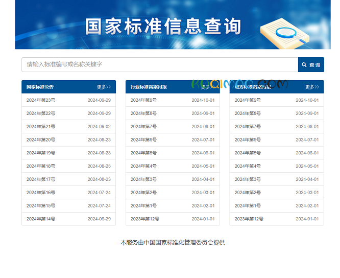Open 国家标准公告 2024年第20号

[x=41, y=140]
